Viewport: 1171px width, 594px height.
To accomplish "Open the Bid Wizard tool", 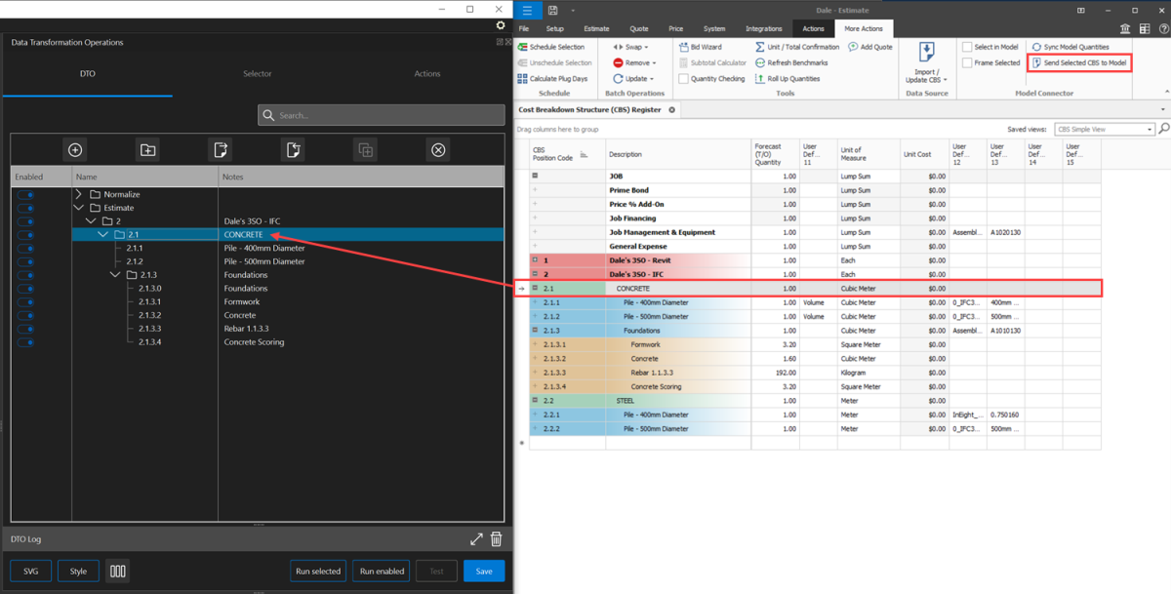I will point(700,47).
